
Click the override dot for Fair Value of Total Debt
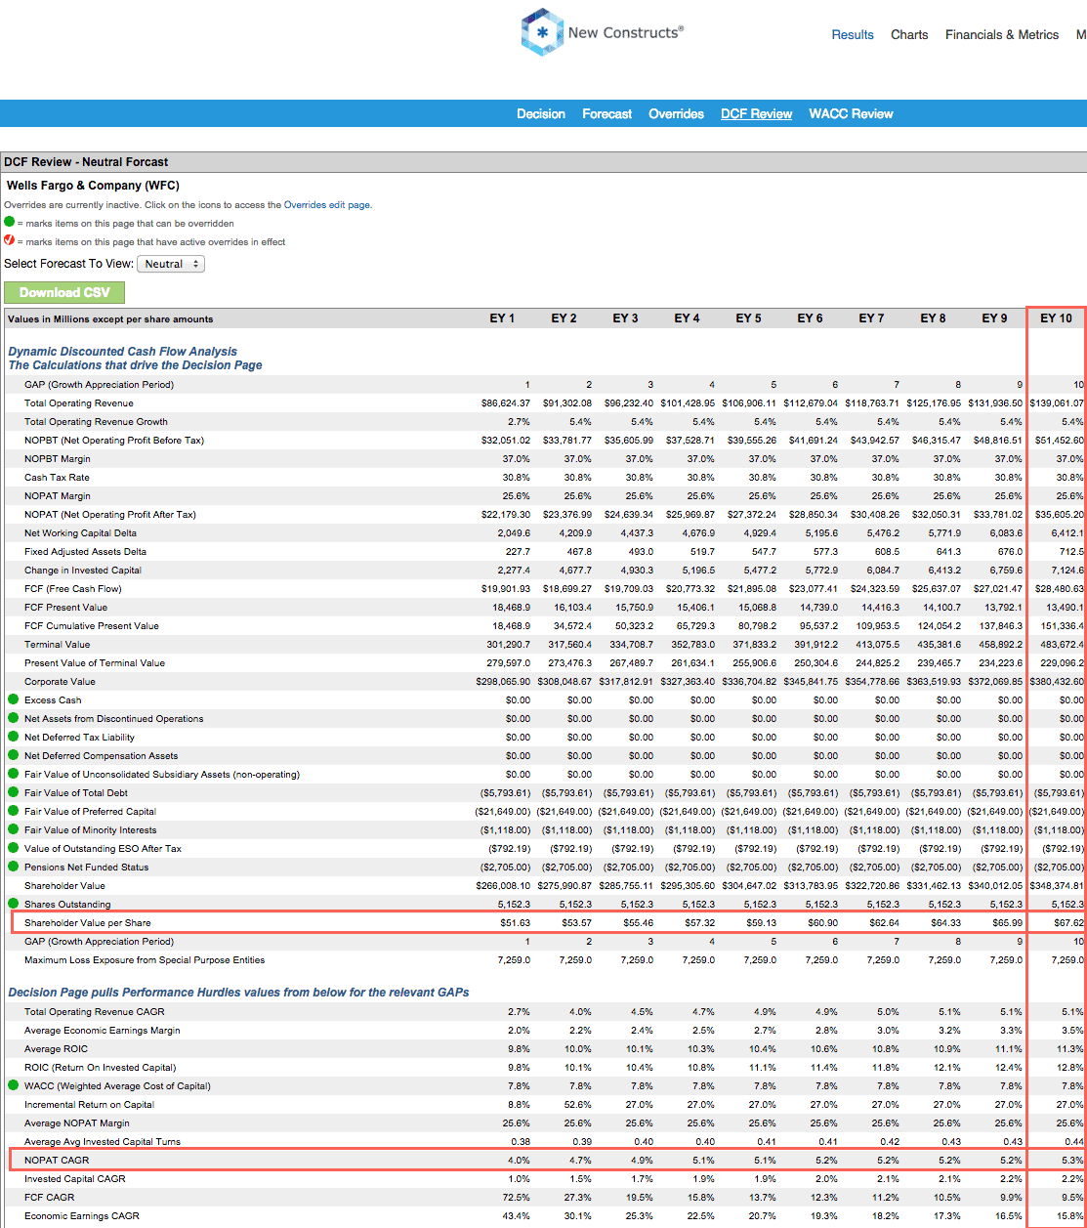14,792
